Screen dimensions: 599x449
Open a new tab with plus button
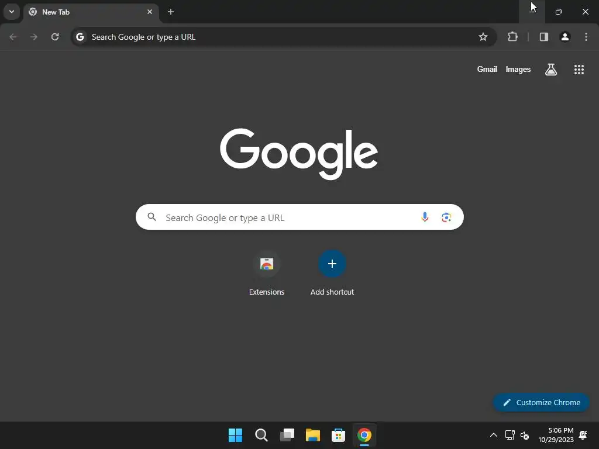click(171, 12)
